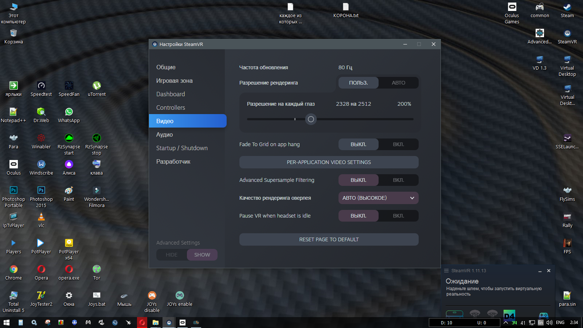This screenshot has height=328, width=583.
Task: Select the WhatsApp desktop icon
Action: pyautogui.click(x=69, y=115)
